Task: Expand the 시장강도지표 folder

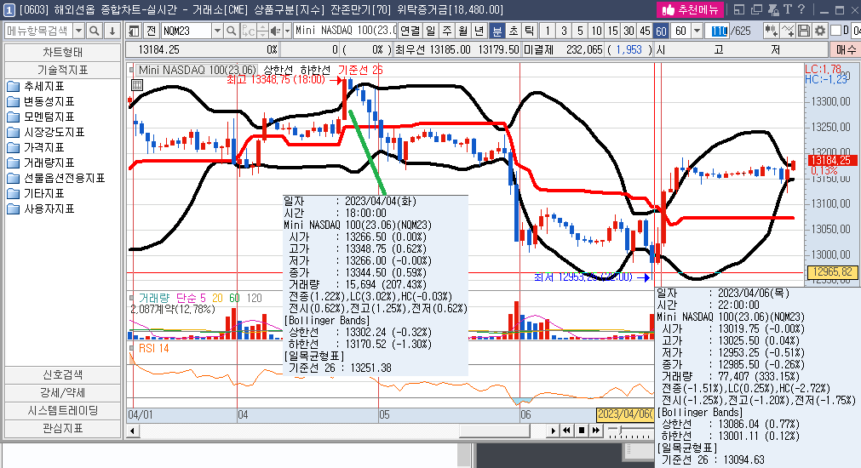Action: pos(46,132)
